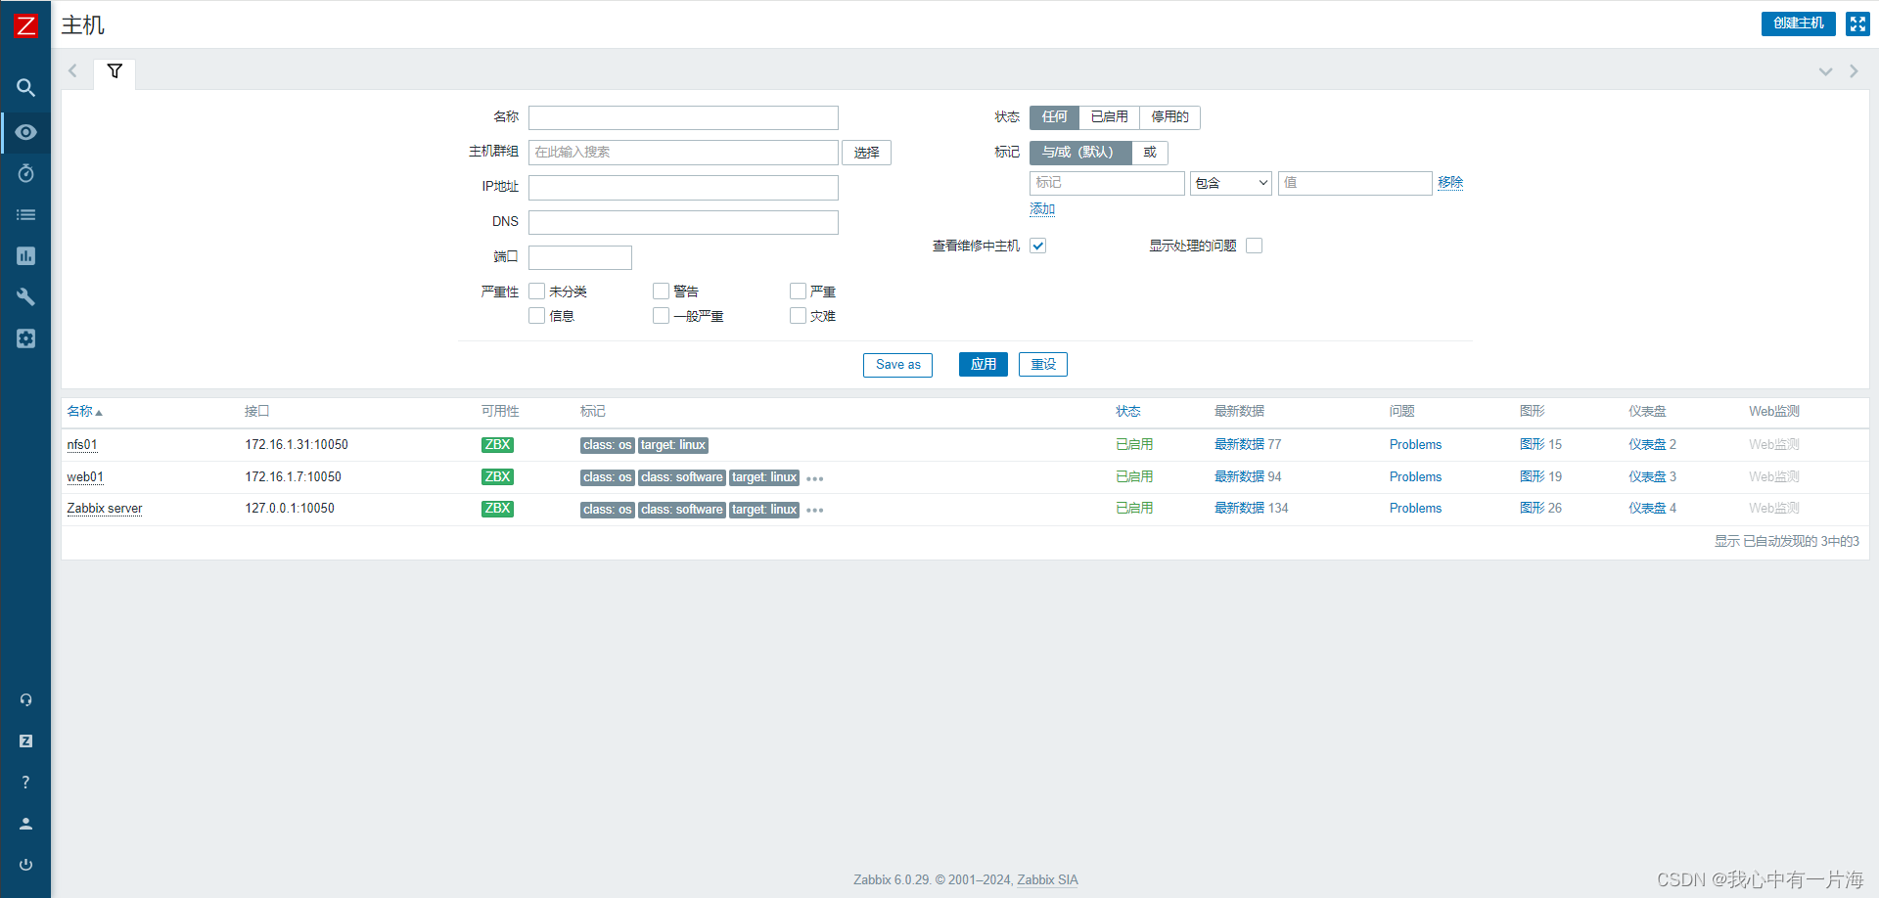1879x898 pixels.
Task: Open Problems for web01
Action: pyautogui.click(x=1415, y=477)
